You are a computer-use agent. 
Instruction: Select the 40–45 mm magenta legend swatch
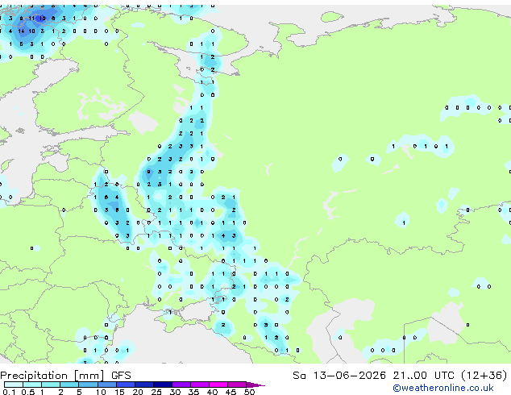pos(218,385)
